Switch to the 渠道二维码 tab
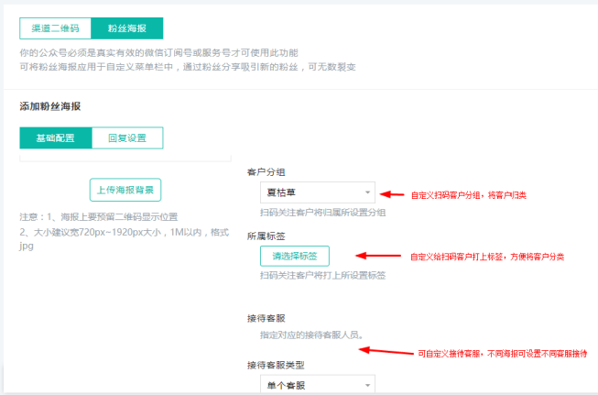Image resolution: width=598 pixels, height=395 pixels. coord(56,28)
